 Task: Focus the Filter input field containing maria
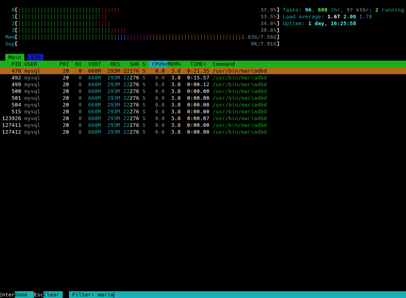[x=237, y=295]
